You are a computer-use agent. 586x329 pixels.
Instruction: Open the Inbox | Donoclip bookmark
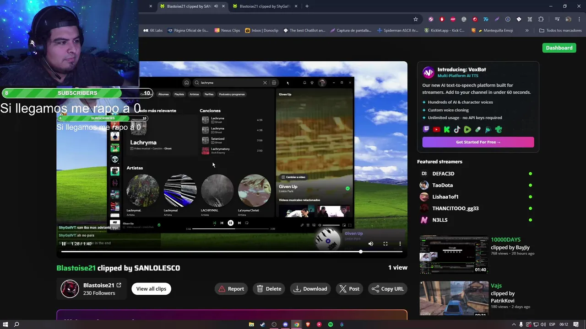[262, 31]
